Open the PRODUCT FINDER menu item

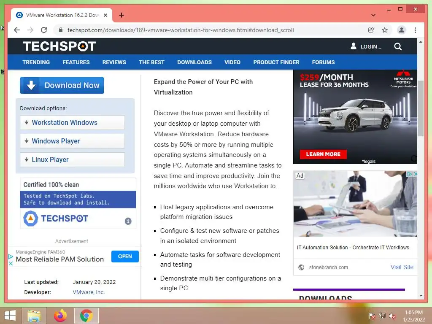coord(276,62)
